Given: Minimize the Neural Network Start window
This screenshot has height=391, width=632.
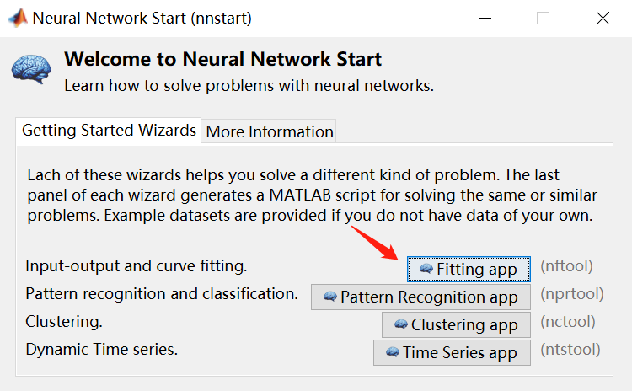Looking at the screenshot, I should pos(485,18).
